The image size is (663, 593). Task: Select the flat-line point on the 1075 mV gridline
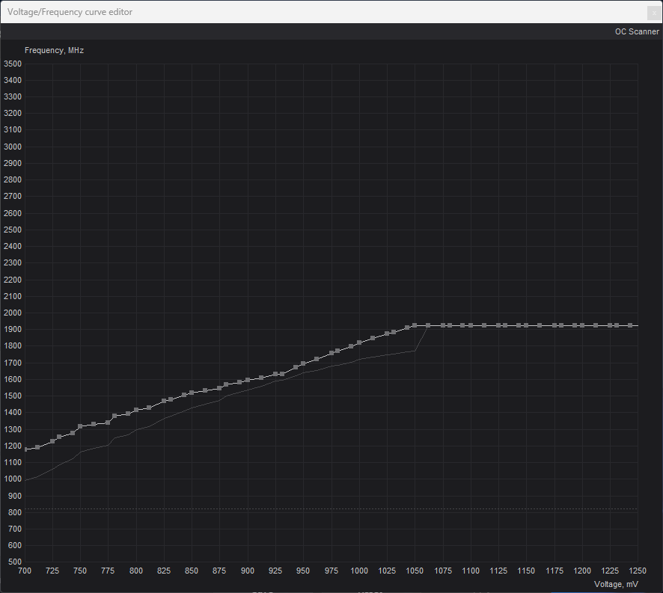[x=443, y=325]
